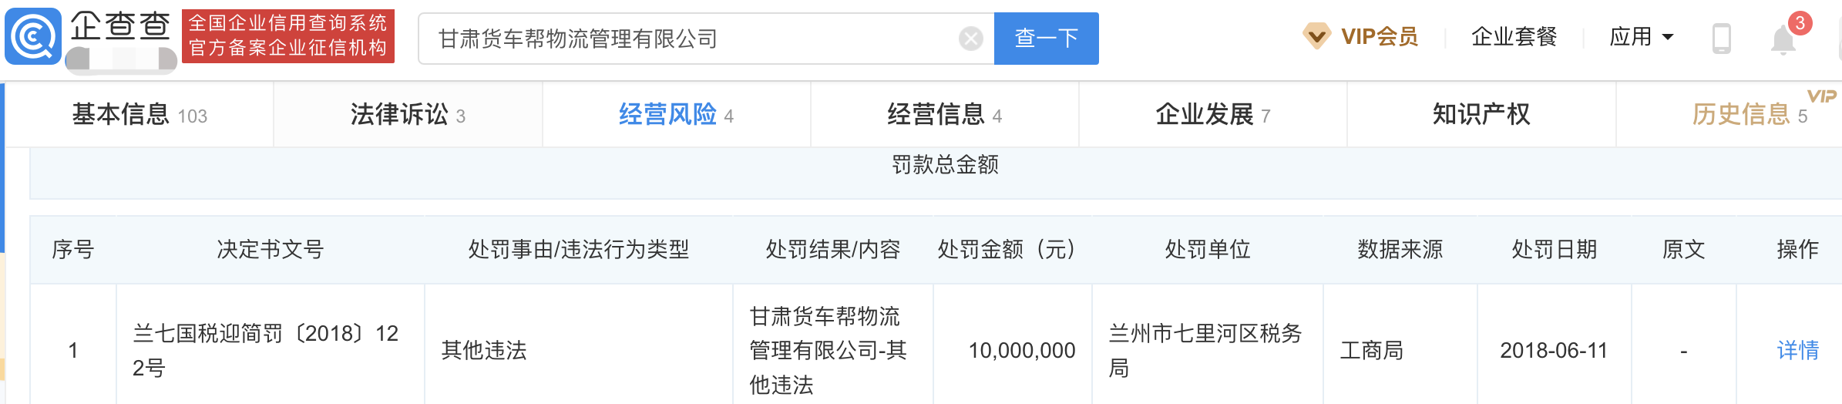Screen dimensions: 1842x404
Task: Open the notifications bell icon
Action: 1783,39
